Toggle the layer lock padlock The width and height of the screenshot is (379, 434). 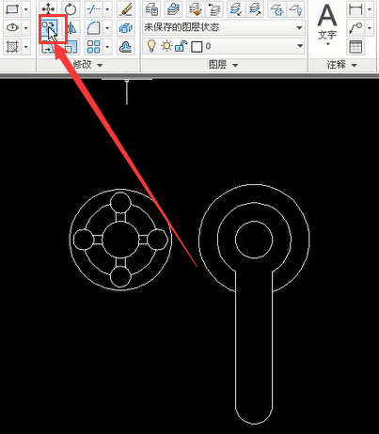tap(181, 46)
